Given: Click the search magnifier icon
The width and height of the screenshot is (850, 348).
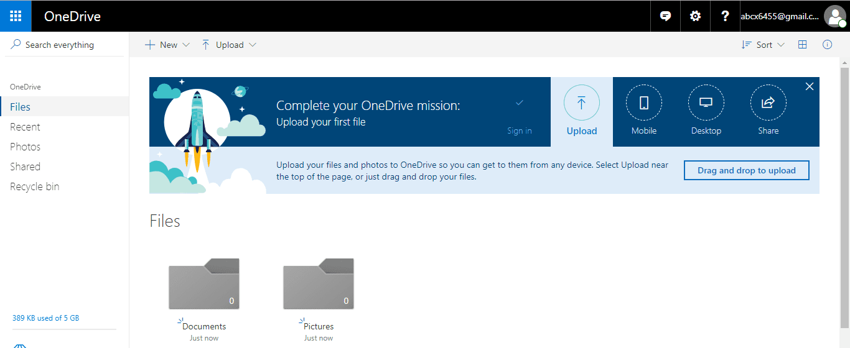Looking at the screenshot, I should pyautogui.click(x=16, y=45).
